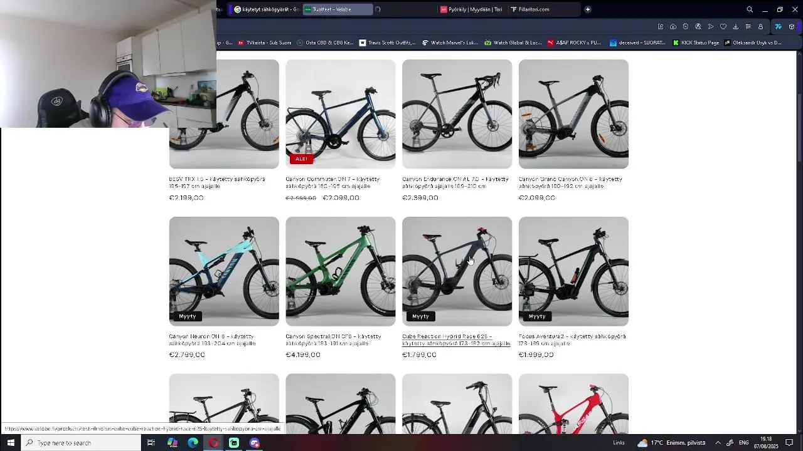This screenshot has width=803, height=451.
Task: Open KICK Status Page bookmark
Action: point(696,43)
